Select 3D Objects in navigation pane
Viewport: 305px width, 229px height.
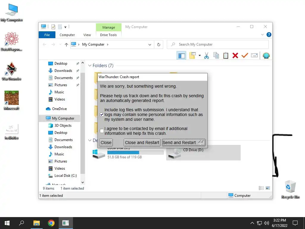(x=60, y=126)
